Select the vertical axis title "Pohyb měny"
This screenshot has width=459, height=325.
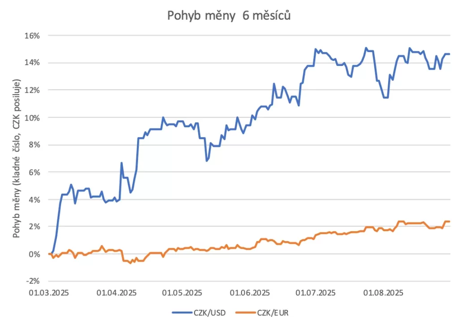[17, 158]
